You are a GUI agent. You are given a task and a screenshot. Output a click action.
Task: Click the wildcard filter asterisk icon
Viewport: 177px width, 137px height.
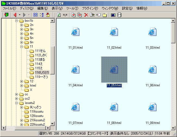(x=65, y=15)
